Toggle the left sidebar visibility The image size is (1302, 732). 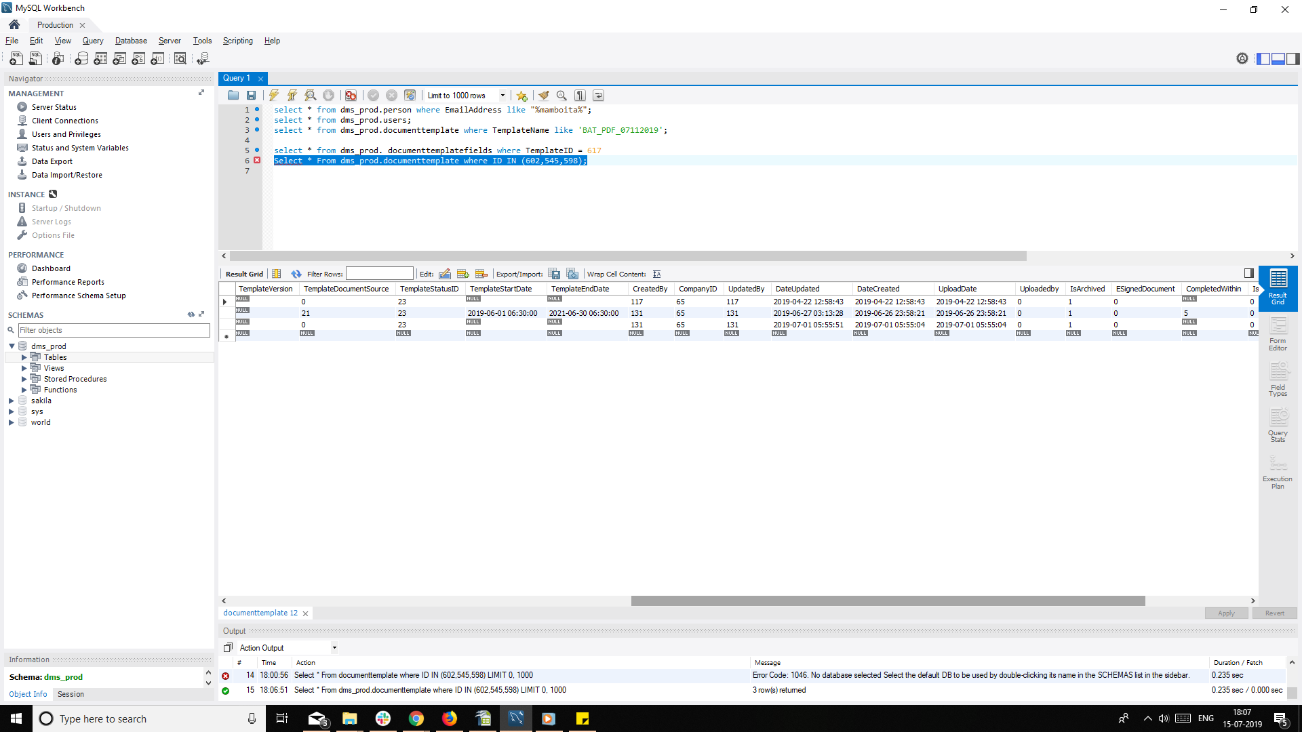[x=1263, y=59]
